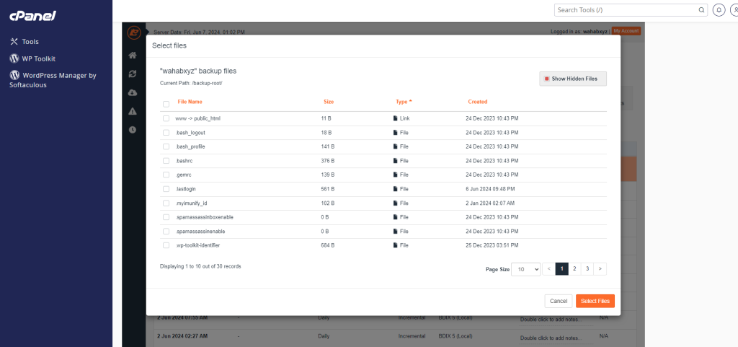Tick the .lastlogin file checkbox
This screenshot has width=738, height=347.
166,188
